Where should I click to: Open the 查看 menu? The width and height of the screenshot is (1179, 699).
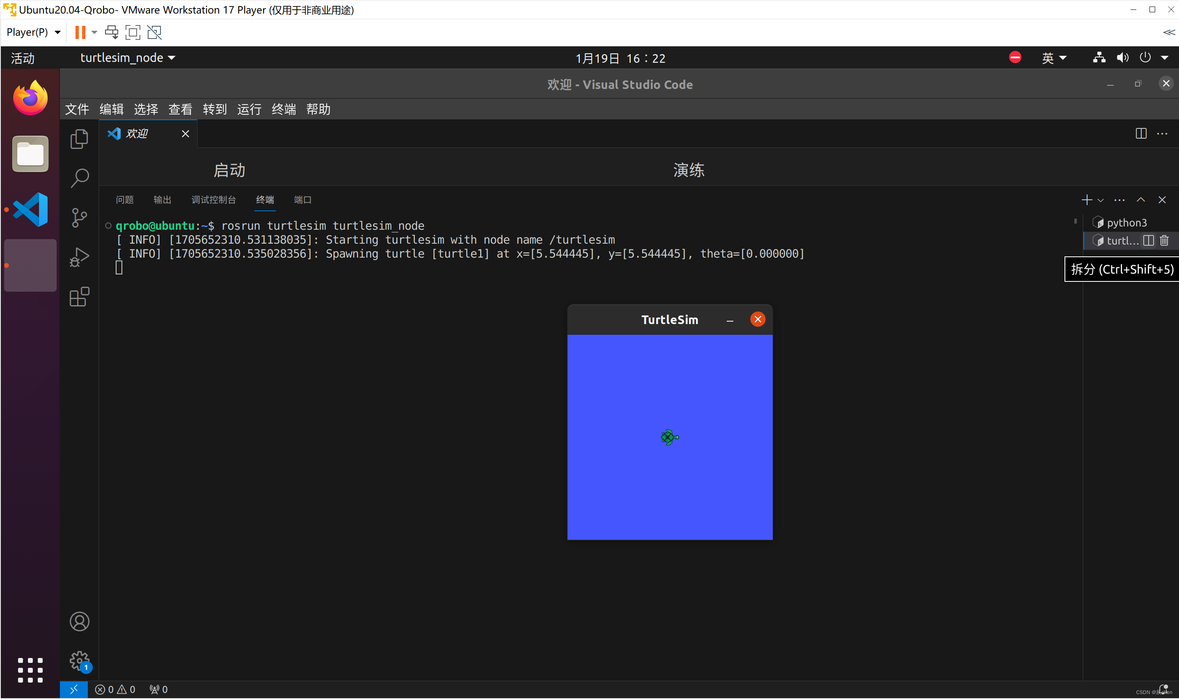pyautogui.click(x=180, y=109)
